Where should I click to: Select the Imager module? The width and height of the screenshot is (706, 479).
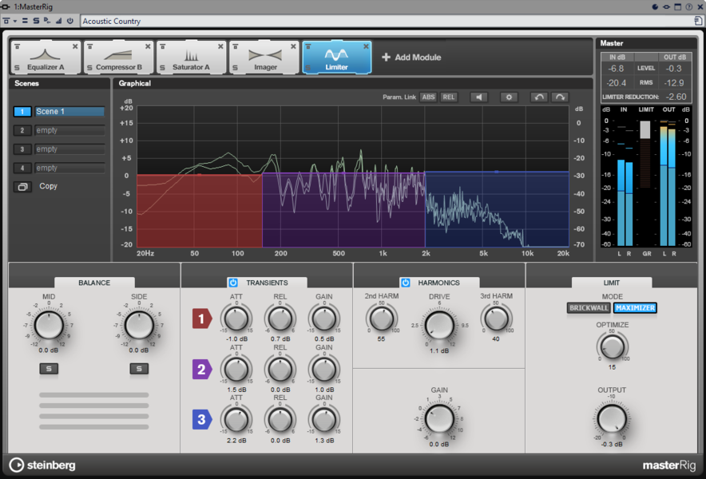pos(264,57)
